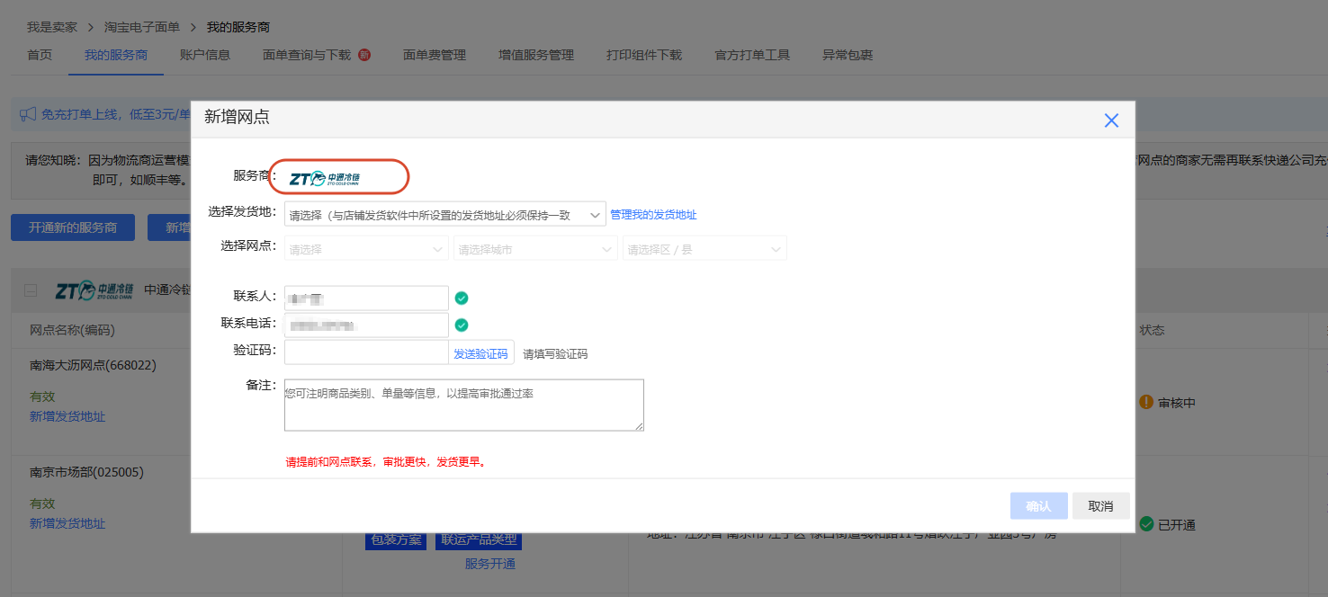Click orange 审核中 status icon
Viewport: 1328px width, 597px height.
tap(1146, 402)
